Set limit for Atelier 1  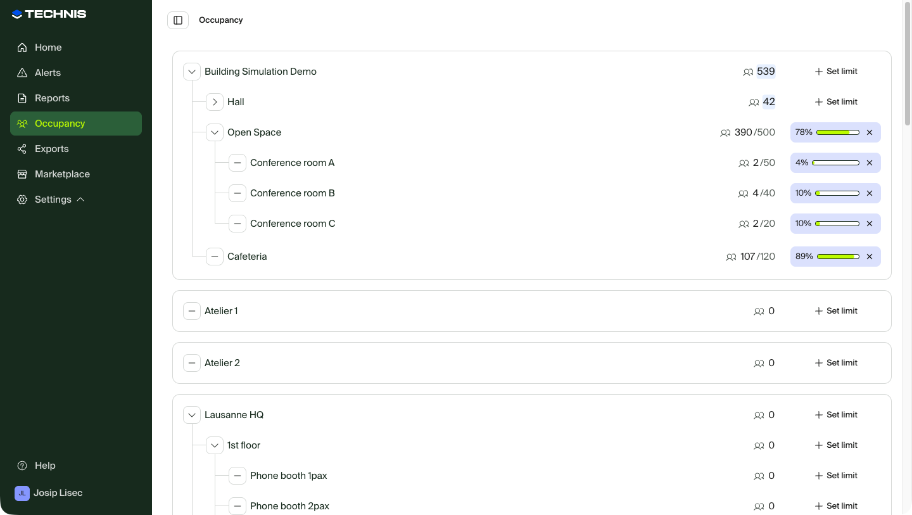click(x=836, y=311)
